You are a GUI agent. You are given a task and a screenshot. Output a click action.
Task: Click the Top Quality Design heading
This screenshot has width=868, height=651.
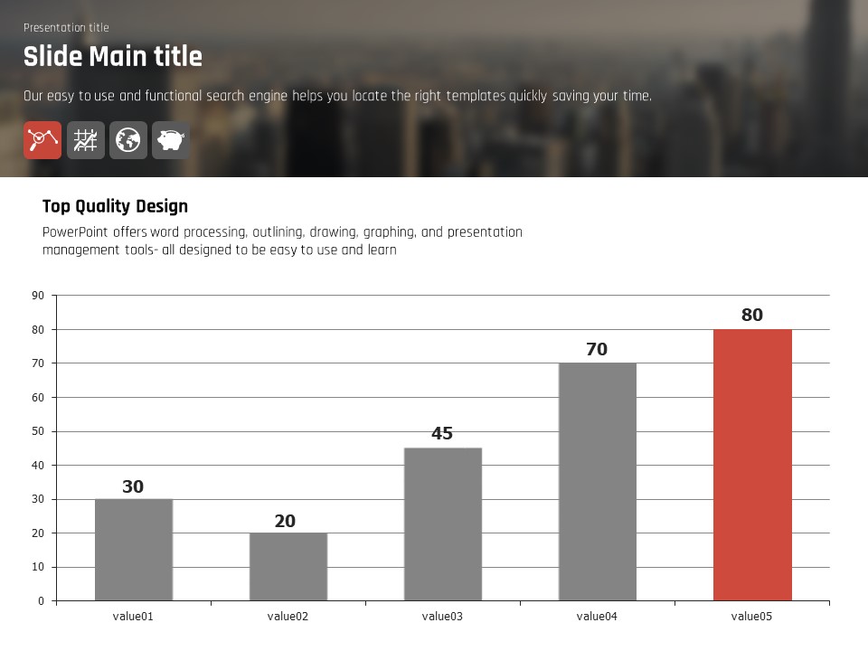115,206
